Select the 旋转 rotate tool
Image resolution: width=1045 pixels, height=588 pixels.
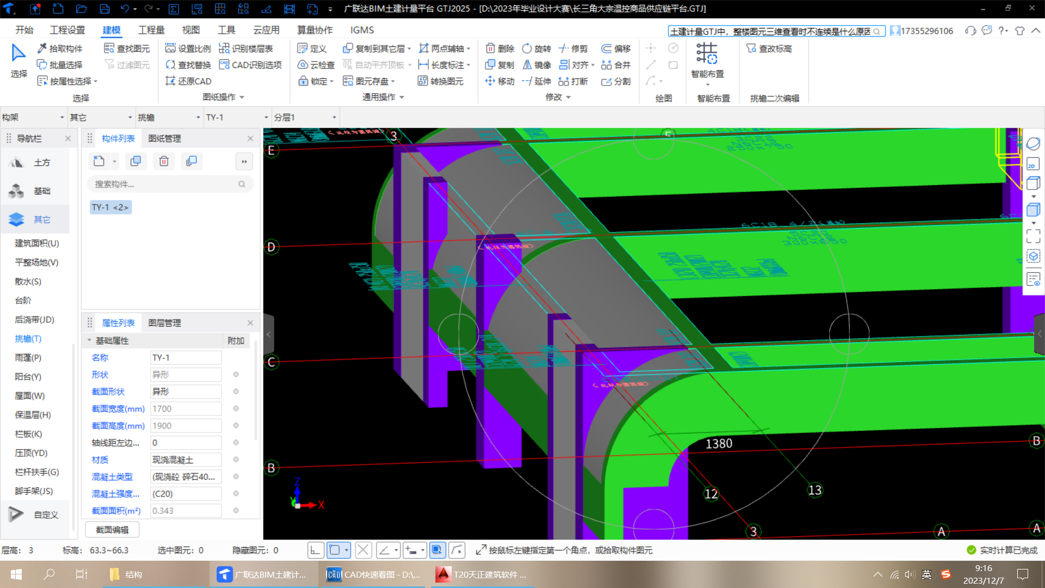point(537,48)
